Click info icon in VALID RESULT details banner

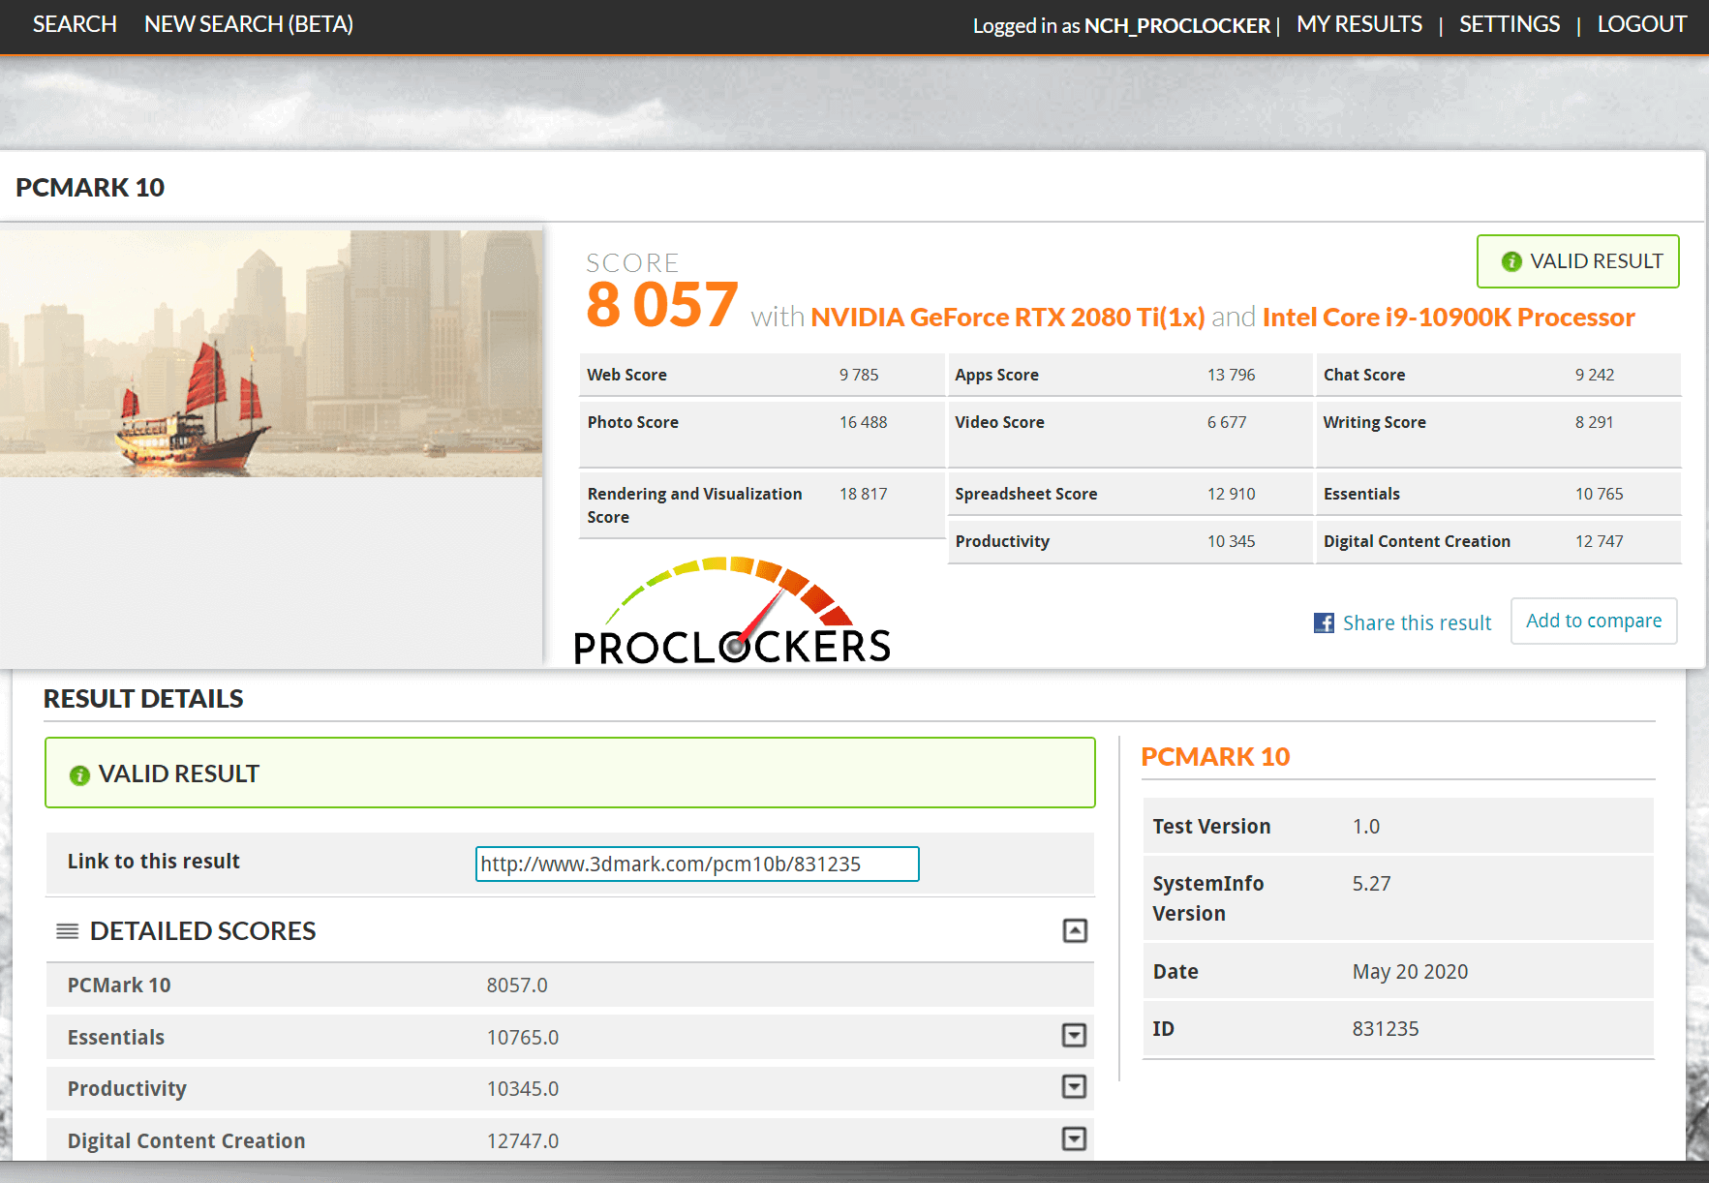pyautogui.click(x=79, y=775)
